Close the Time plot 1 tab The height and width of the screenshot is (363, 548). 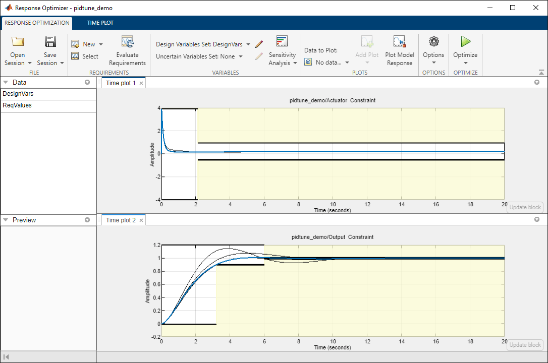tap(141, 83)
